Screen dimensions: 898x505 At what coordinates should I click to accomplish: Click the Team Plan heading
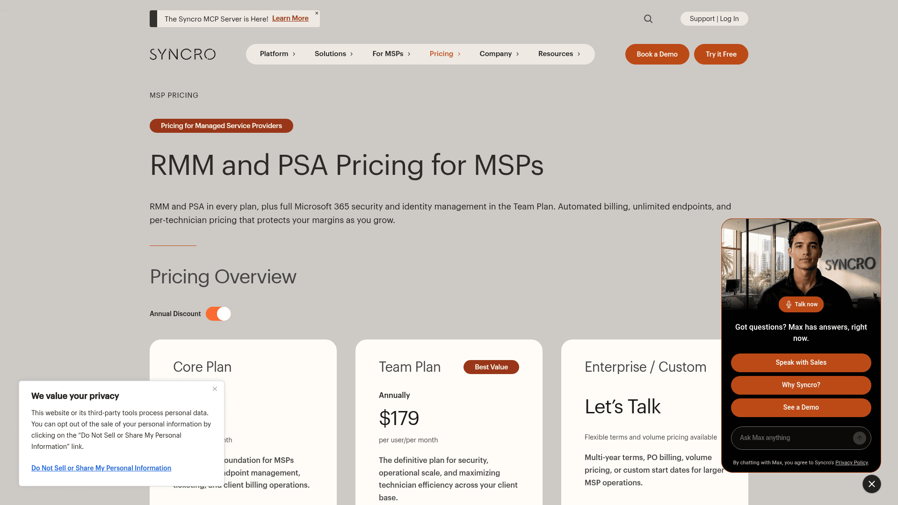tap(410, 367)
